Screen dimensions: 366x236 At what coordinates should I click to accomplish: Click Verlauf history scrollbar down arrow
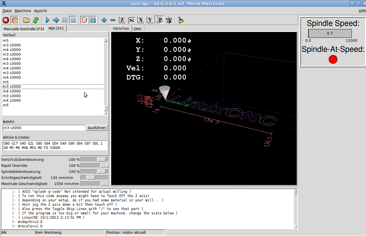[106, 114]
